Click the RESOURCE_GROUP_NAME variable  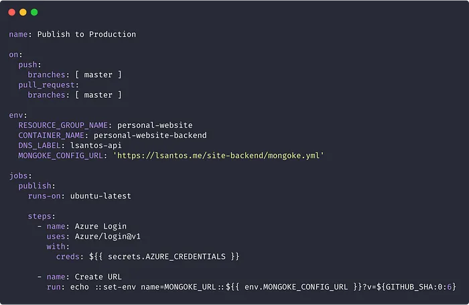(x=63, y=125)
